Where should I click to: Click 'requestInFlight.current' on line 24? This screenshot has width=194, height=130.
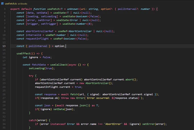pyautogui.click(x=52, y=87)
